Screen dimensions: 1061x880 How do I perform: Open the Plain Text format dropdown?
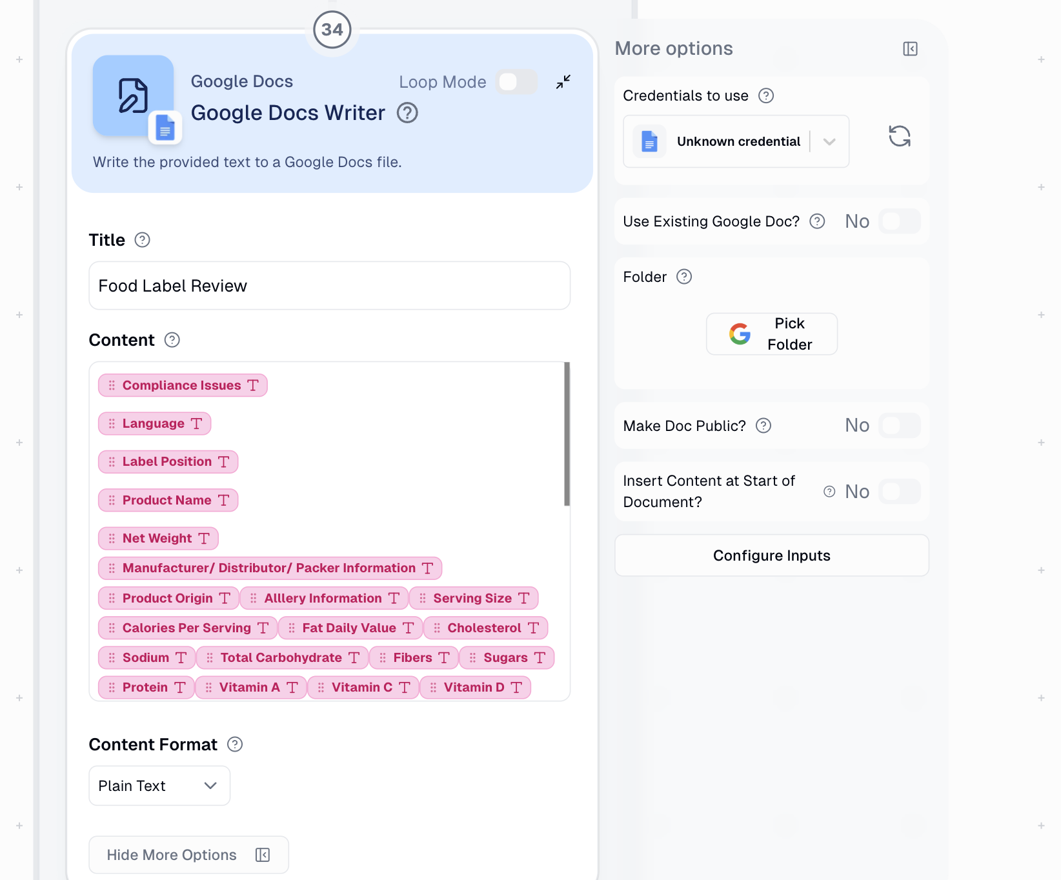click(x=159, y=786)
